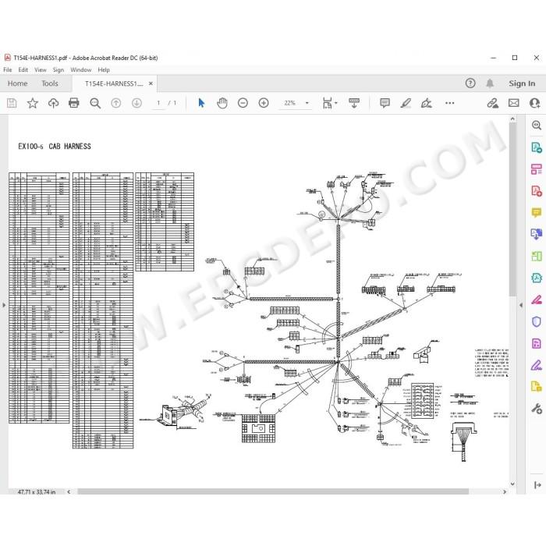
Task: Go to previous page arrow
Action: coord(116,103)
